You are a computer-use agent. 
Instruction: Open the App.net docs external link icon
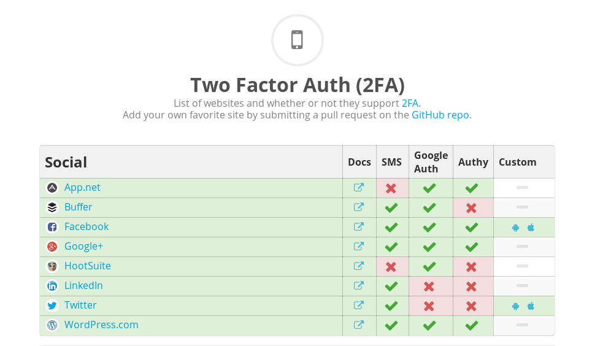pos(359,187)
